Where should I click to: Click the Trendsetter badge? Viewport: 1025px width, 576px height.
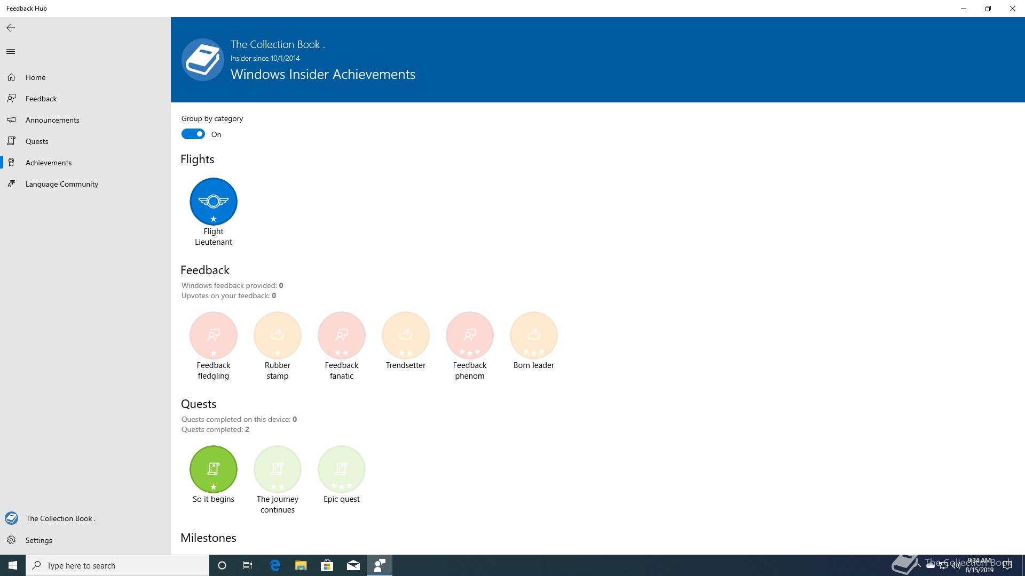406,335
